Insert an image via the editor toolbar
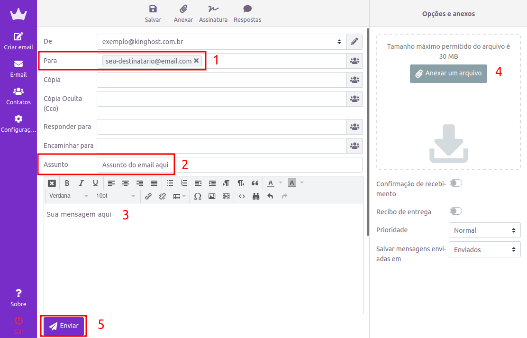This screenshot has width=527, height=338. coord(212,196)
